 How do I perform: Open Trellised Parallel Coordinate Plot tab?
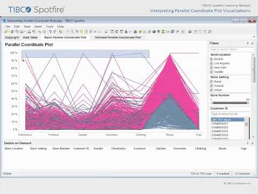[118, 37]
